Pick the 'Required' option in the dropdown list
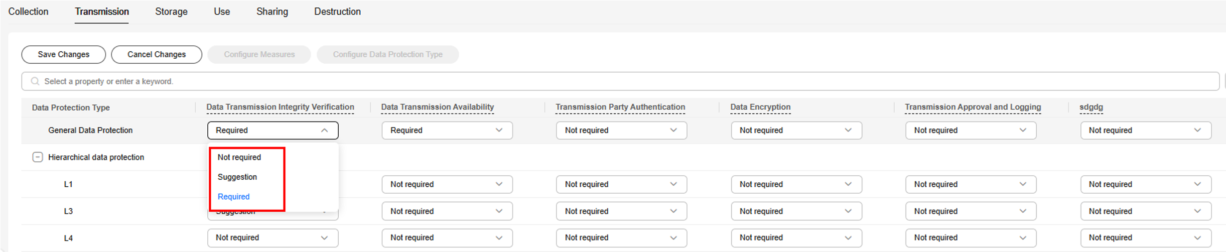The width and height of the screenshot is (1226, 252). [x=234, y=197]
